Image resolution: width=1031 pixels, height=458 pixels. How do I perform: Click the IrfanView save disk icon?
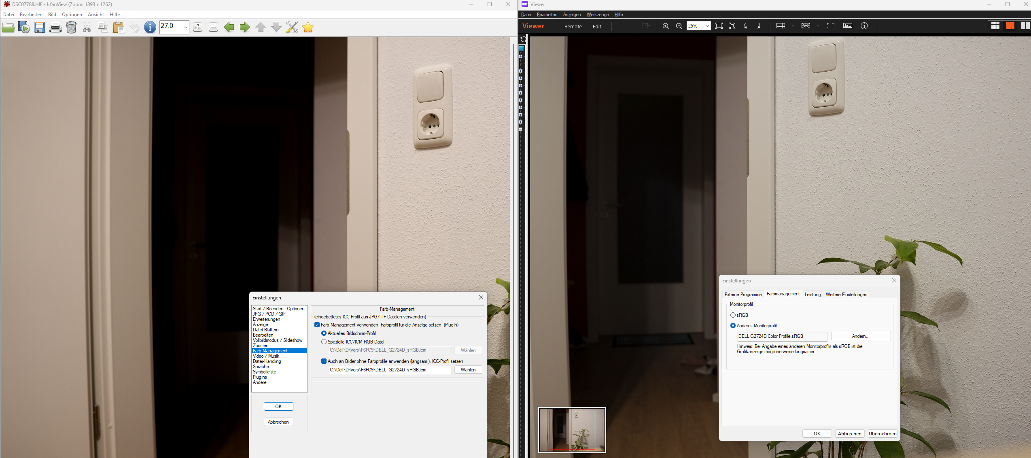click(x=39, y=28)
